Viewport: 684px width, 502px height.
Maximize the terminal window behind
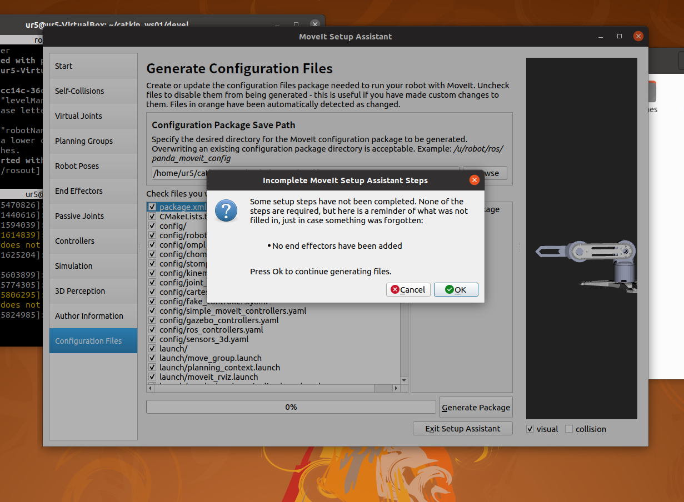(x=296, y=24)
